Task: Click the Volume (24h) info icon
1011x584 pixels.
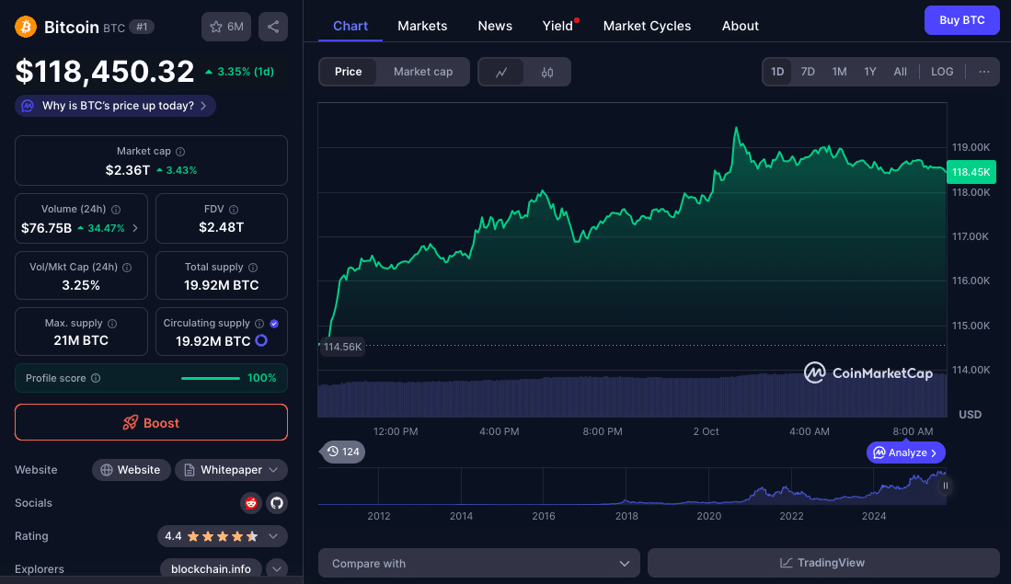Action: [116, 210]
